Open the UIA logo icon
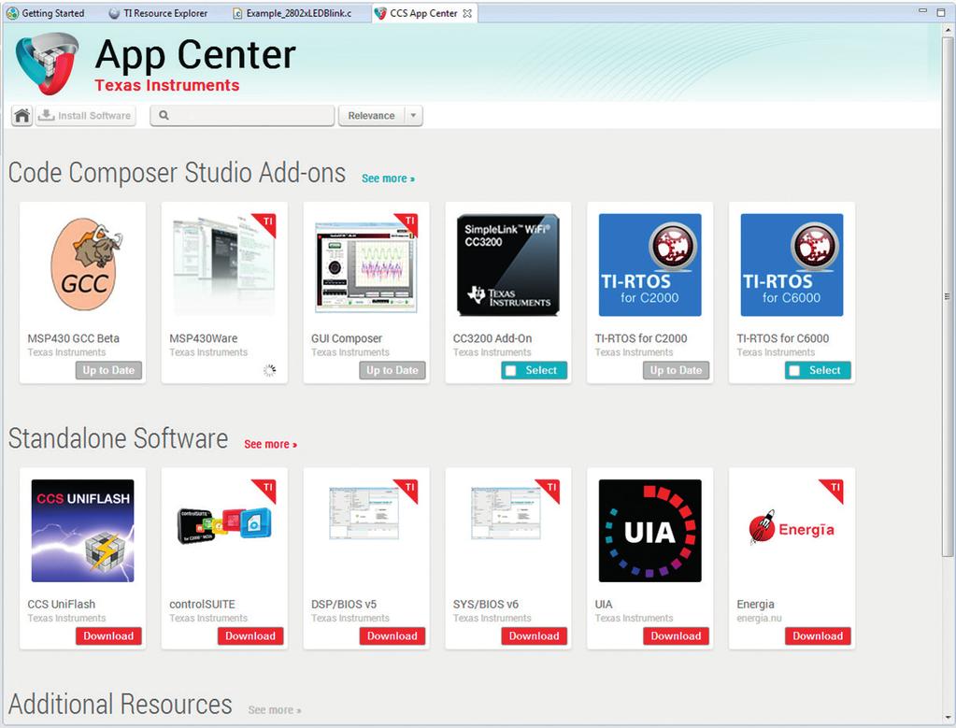956x728 pixels. pyautogui.click(x=649, y=531)
